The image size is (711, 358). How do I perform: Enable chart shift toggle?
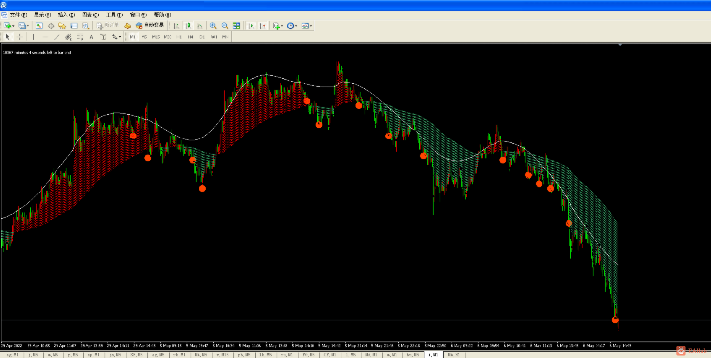(x=262, y=26)
